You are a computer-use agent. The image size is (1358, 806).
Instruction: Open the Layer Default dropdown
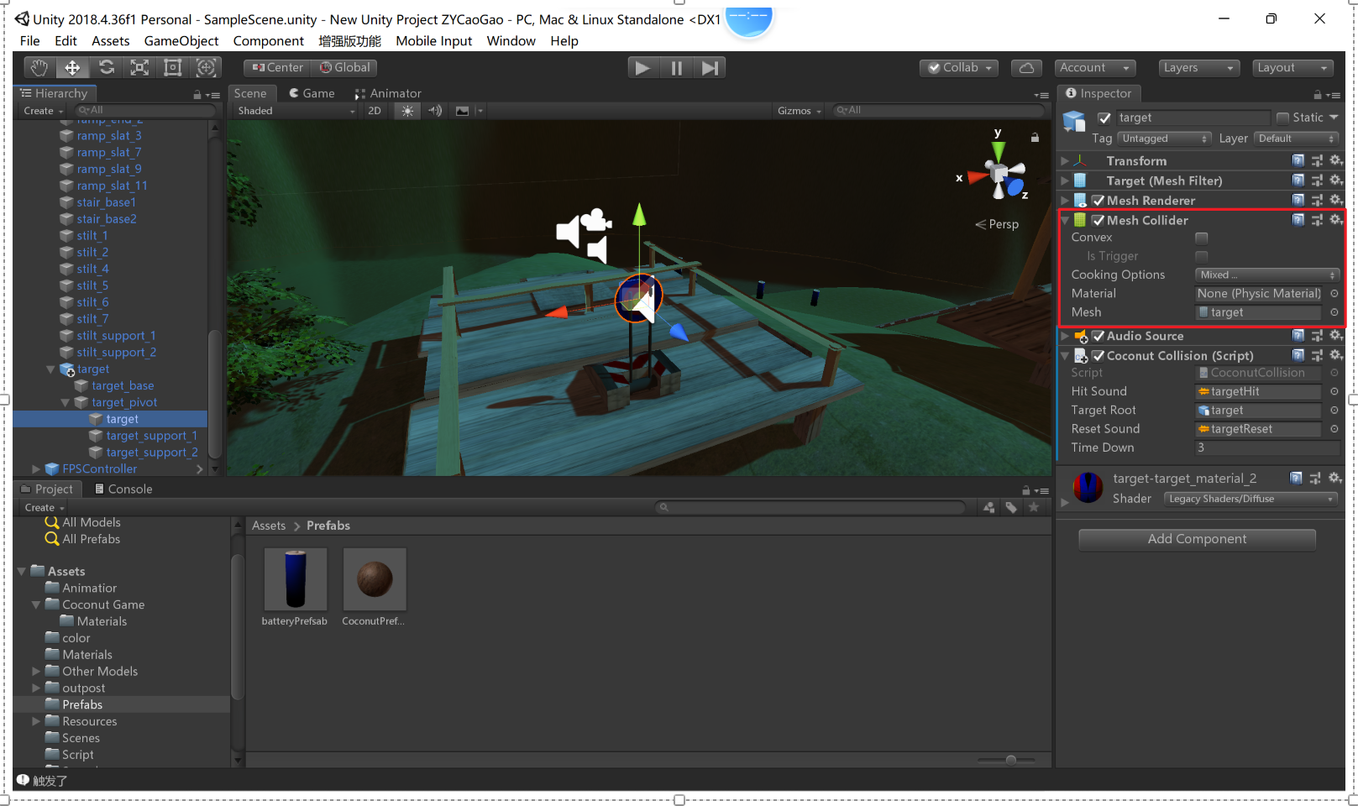tap(1296, 139)
